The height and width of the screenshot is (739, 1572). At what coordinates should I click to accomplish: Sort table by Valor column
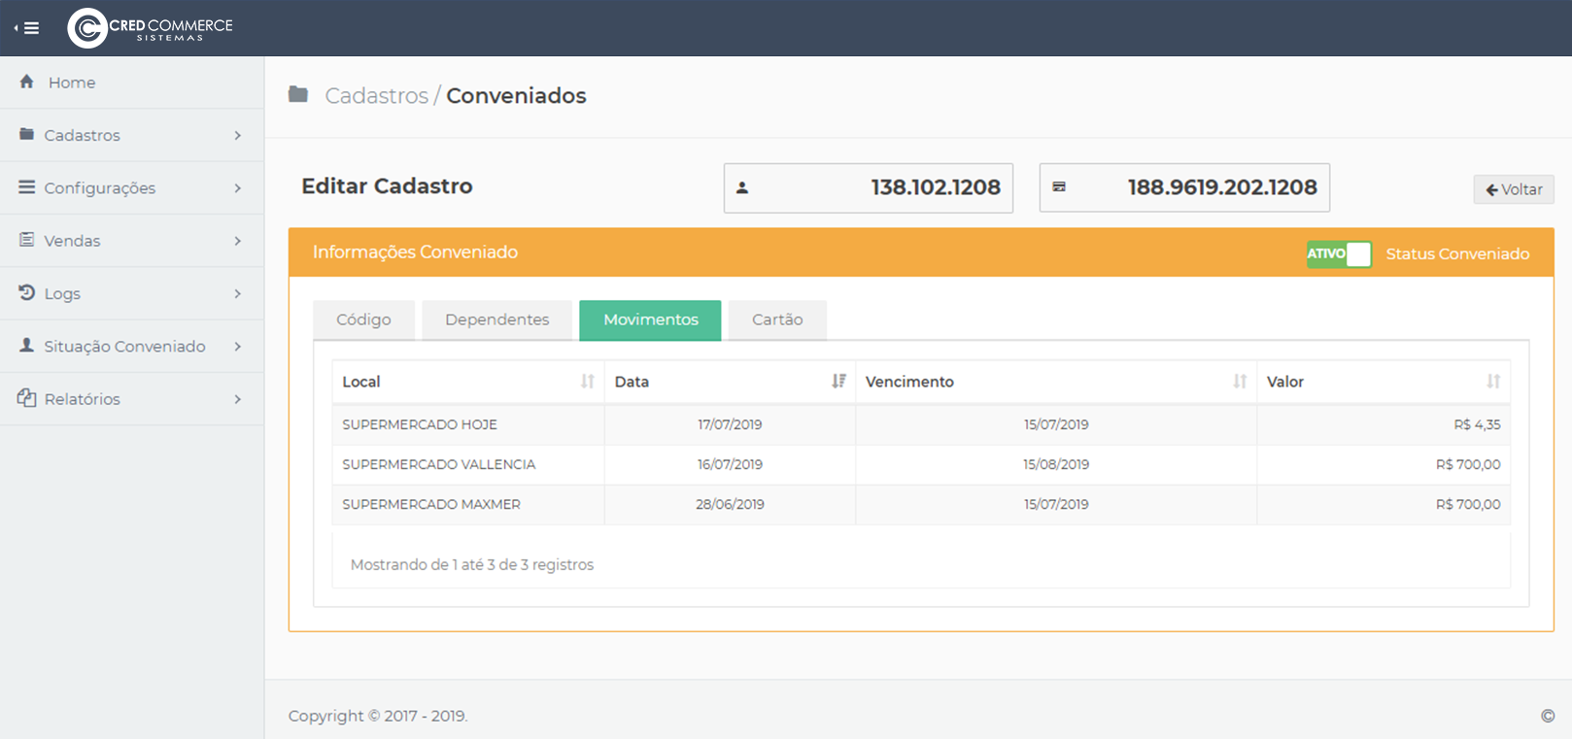(1493, 382)
